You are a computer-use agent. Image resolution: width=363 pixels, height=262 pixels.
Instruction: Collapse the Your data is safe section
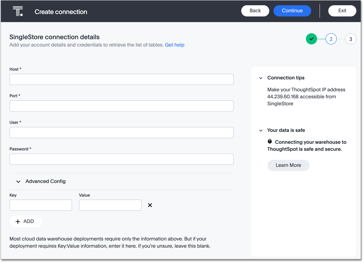261,130
